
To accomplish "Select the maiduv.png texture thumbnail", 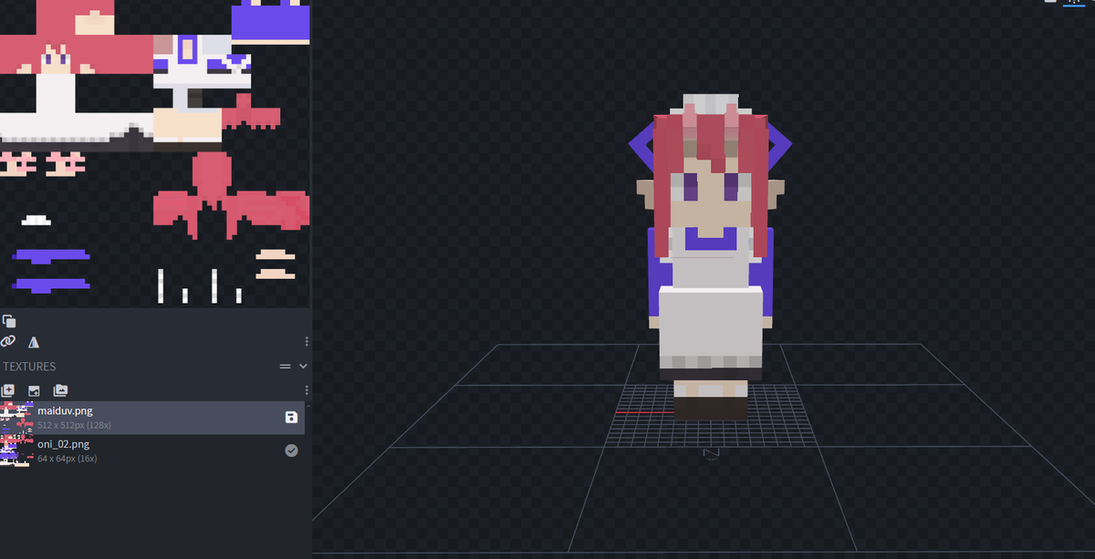I will click(16, 418).
